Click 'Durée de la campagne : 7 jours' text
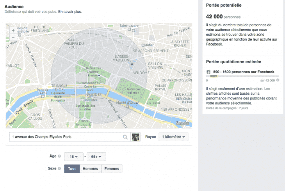Image resolution: width=285 pixels, height=191 pixels. point(227,108)
